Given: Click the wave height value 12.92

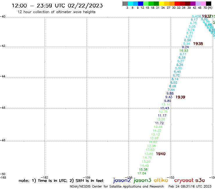Looking at the screenshot, I should [x=154, y=138].
